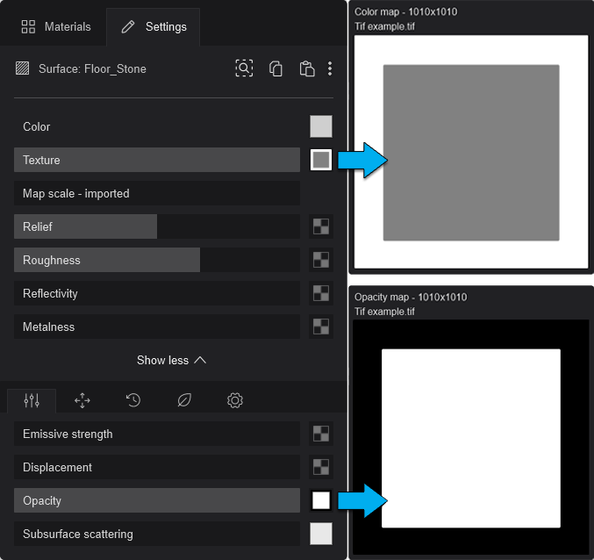Click the paste material icon
The image size is (594, 560).
pos(306,68)
